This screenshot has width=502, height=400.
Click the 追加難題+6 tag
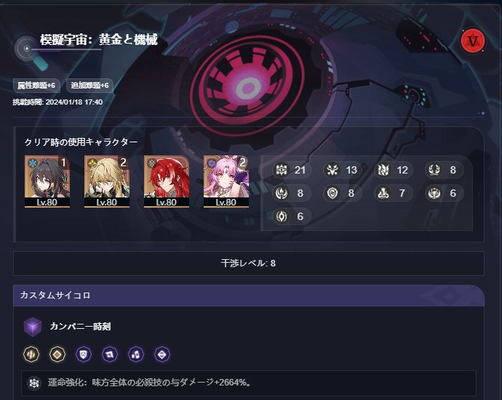pyautogui.click(x=89, y=86)
